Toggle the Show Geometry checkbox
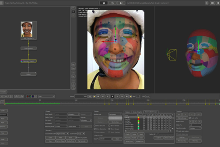This screenshot has height=147, width=220. [x=95, y=129]
